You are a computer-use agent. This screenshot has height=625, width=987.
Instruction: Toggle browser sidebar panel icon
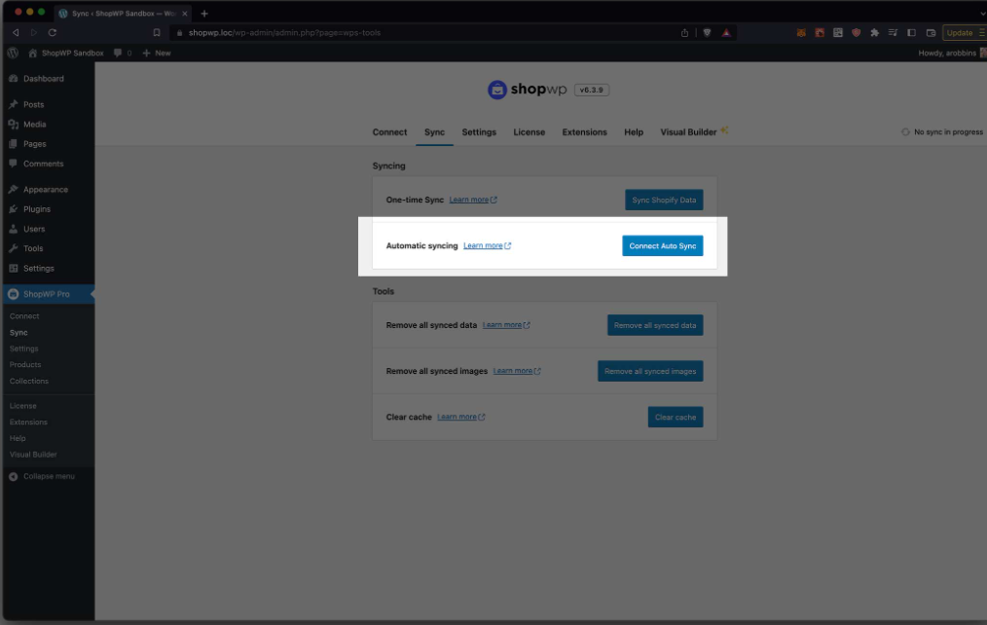coord(911,33)
